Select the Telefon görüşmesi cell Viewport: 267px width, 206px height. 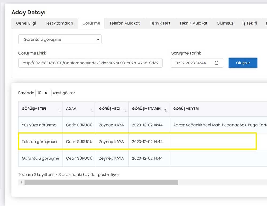41,142
